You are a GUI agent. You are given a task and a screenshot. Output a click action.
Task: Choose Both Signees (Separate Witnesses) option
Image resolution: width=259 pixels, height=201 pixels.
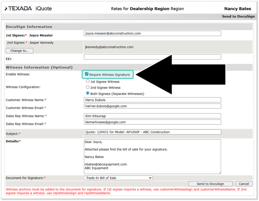87,93
